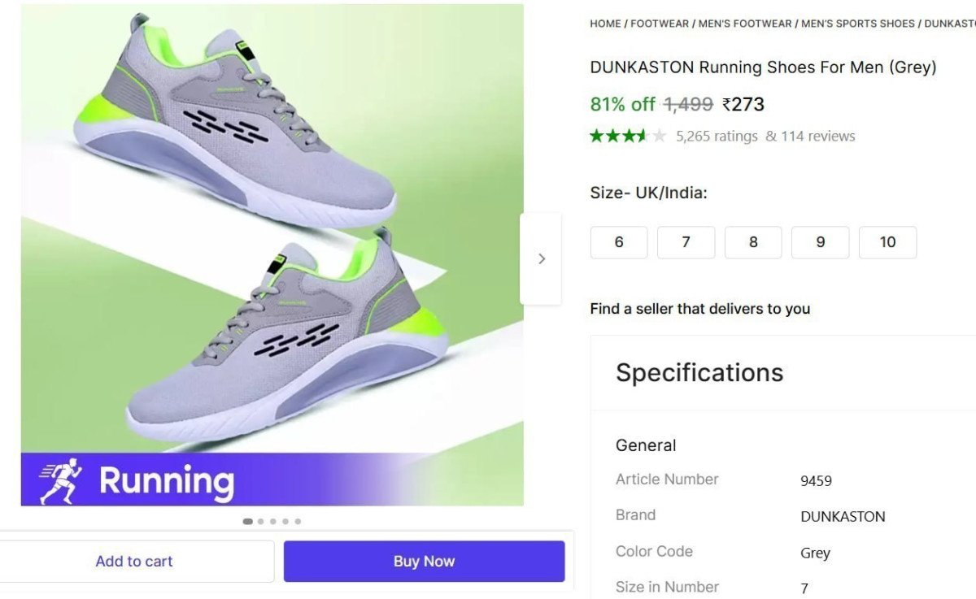This screenshot has width=976, height=599.
Task: Click the Buy Now button
Action: click(x=424, y=561)
